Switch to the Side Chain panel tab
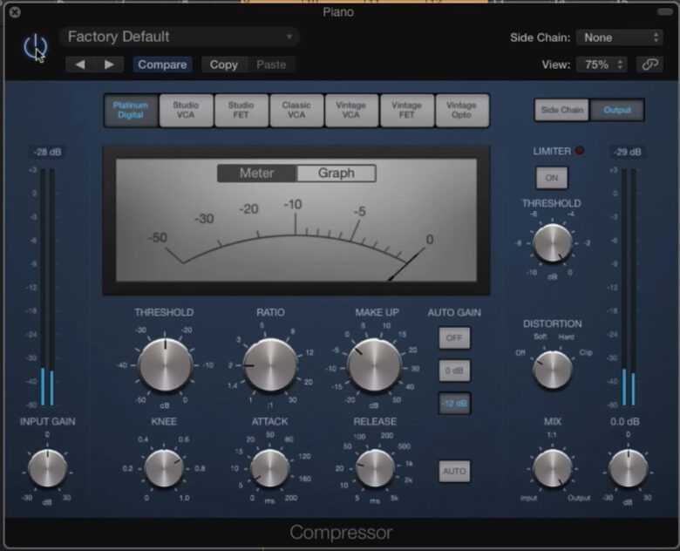The width and height of the screenshot is (680, 551). click(561, 110)
